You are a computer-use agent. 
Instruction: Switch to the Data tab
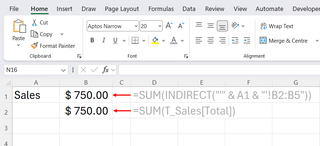tap(189, 9)
